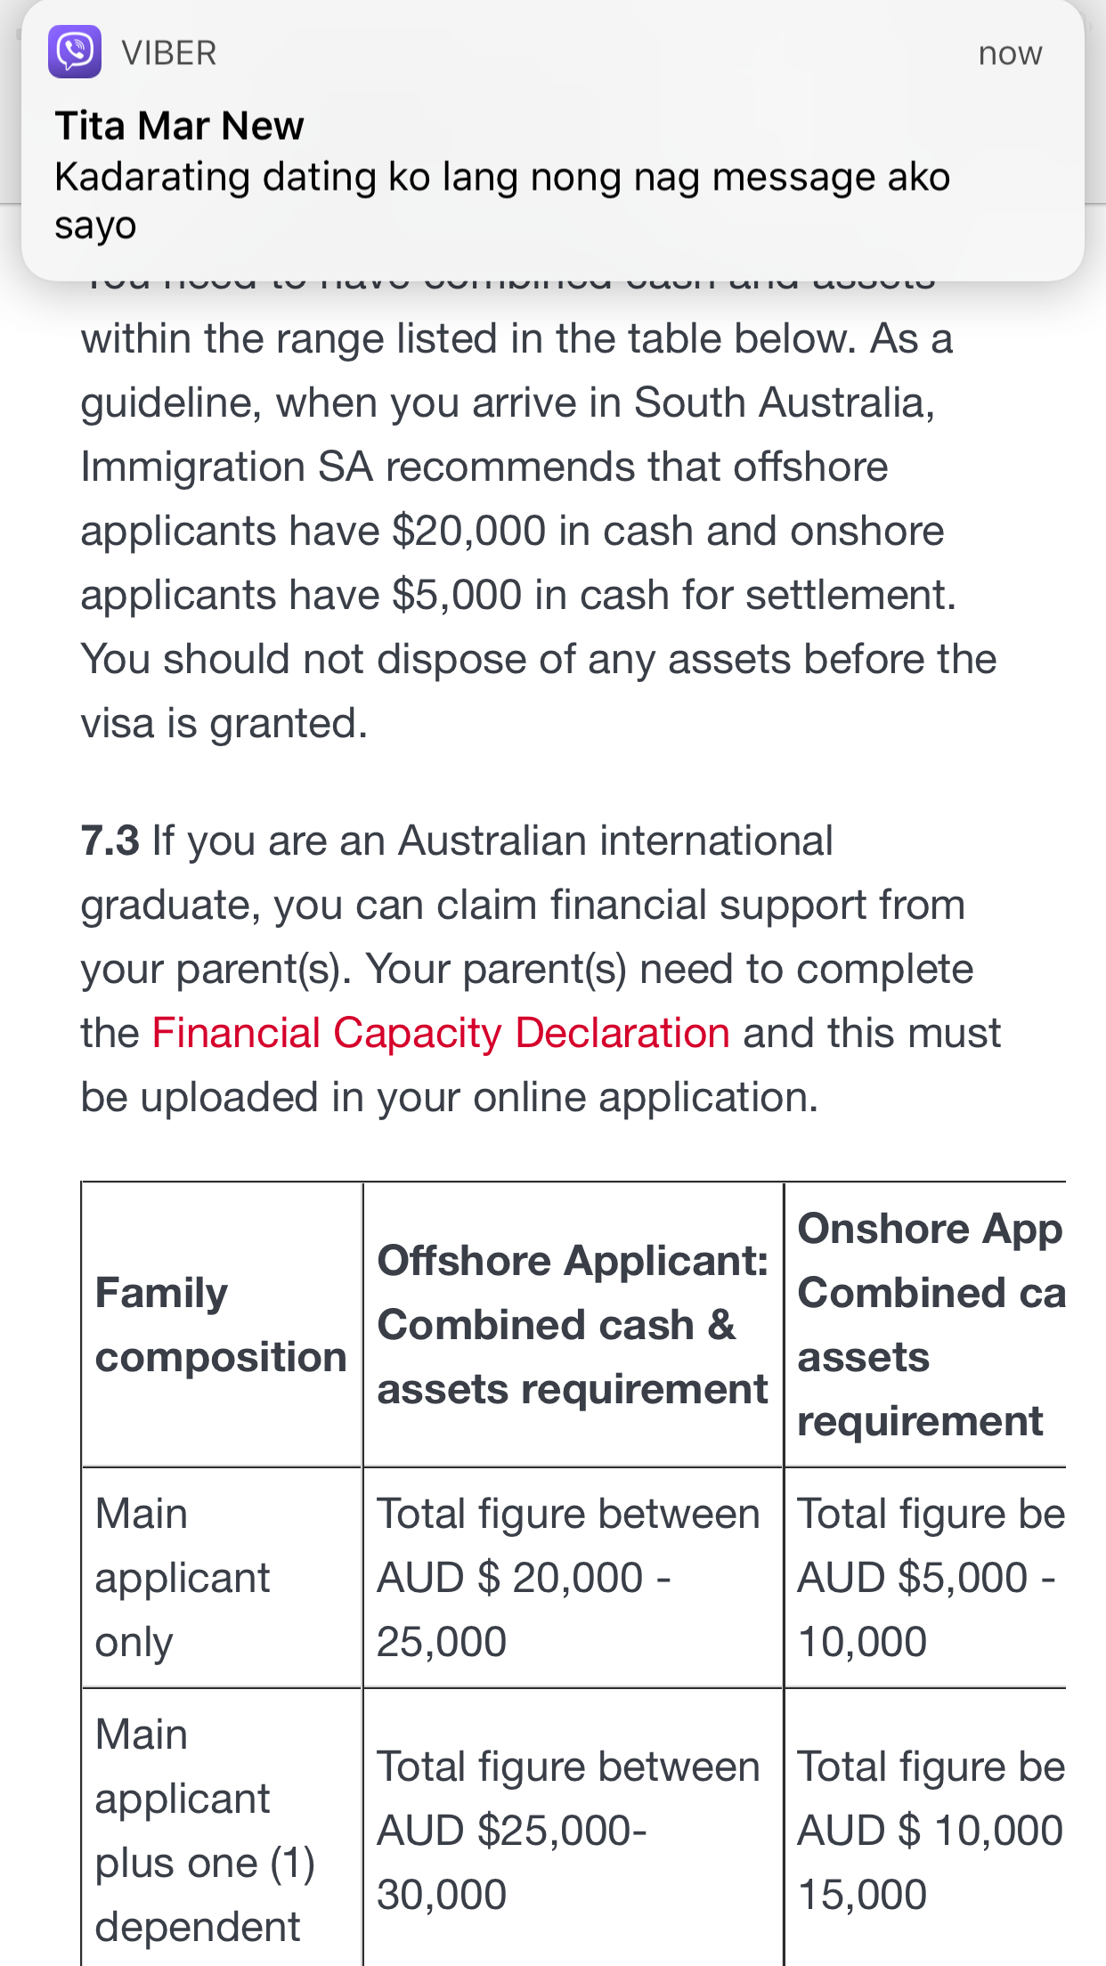Tap the Viber app icon in the notification

(75, 53)
